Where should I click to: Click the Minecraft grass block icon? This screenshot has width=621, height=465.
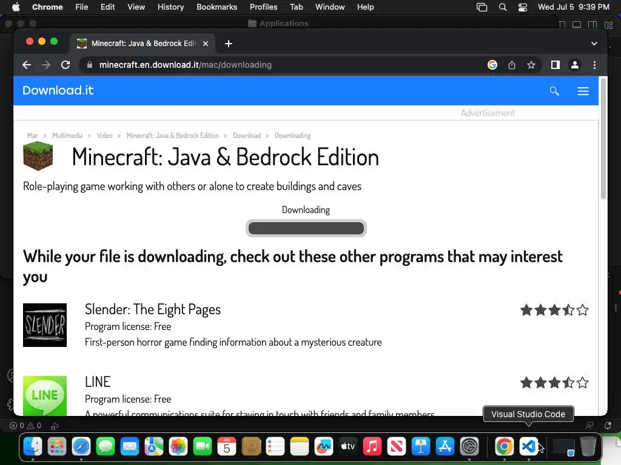38,156
